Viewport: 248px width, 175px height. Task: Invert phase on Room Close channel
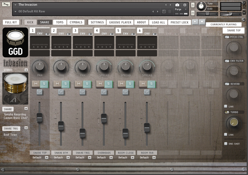(x=125, y=92)
